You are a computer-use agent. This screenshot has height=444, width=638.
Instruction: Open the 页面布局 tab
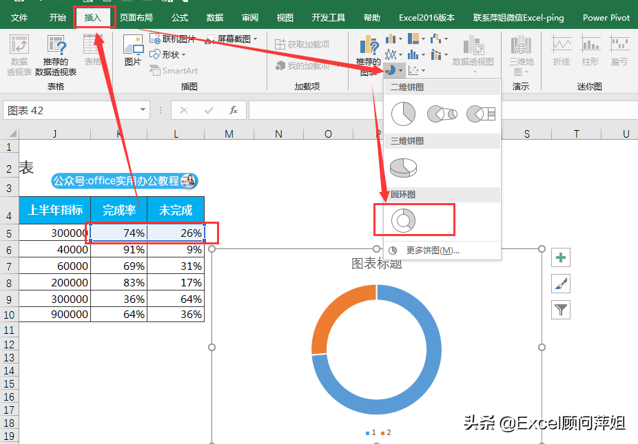click(136, 17)
